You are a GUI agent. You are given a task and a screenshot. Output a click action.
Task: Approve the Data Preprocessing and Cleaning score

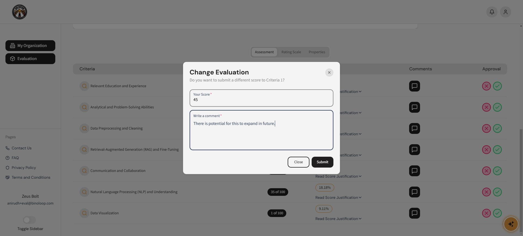point(497,128)
